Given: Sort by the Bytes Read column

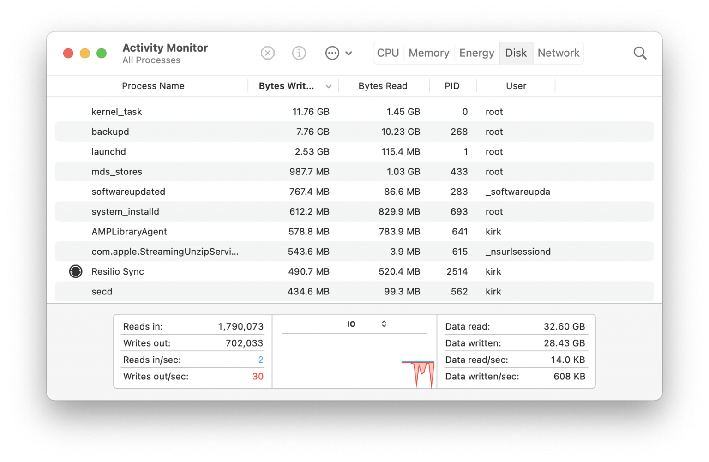Looking at the screenshot, I should (x=383, y=86).
